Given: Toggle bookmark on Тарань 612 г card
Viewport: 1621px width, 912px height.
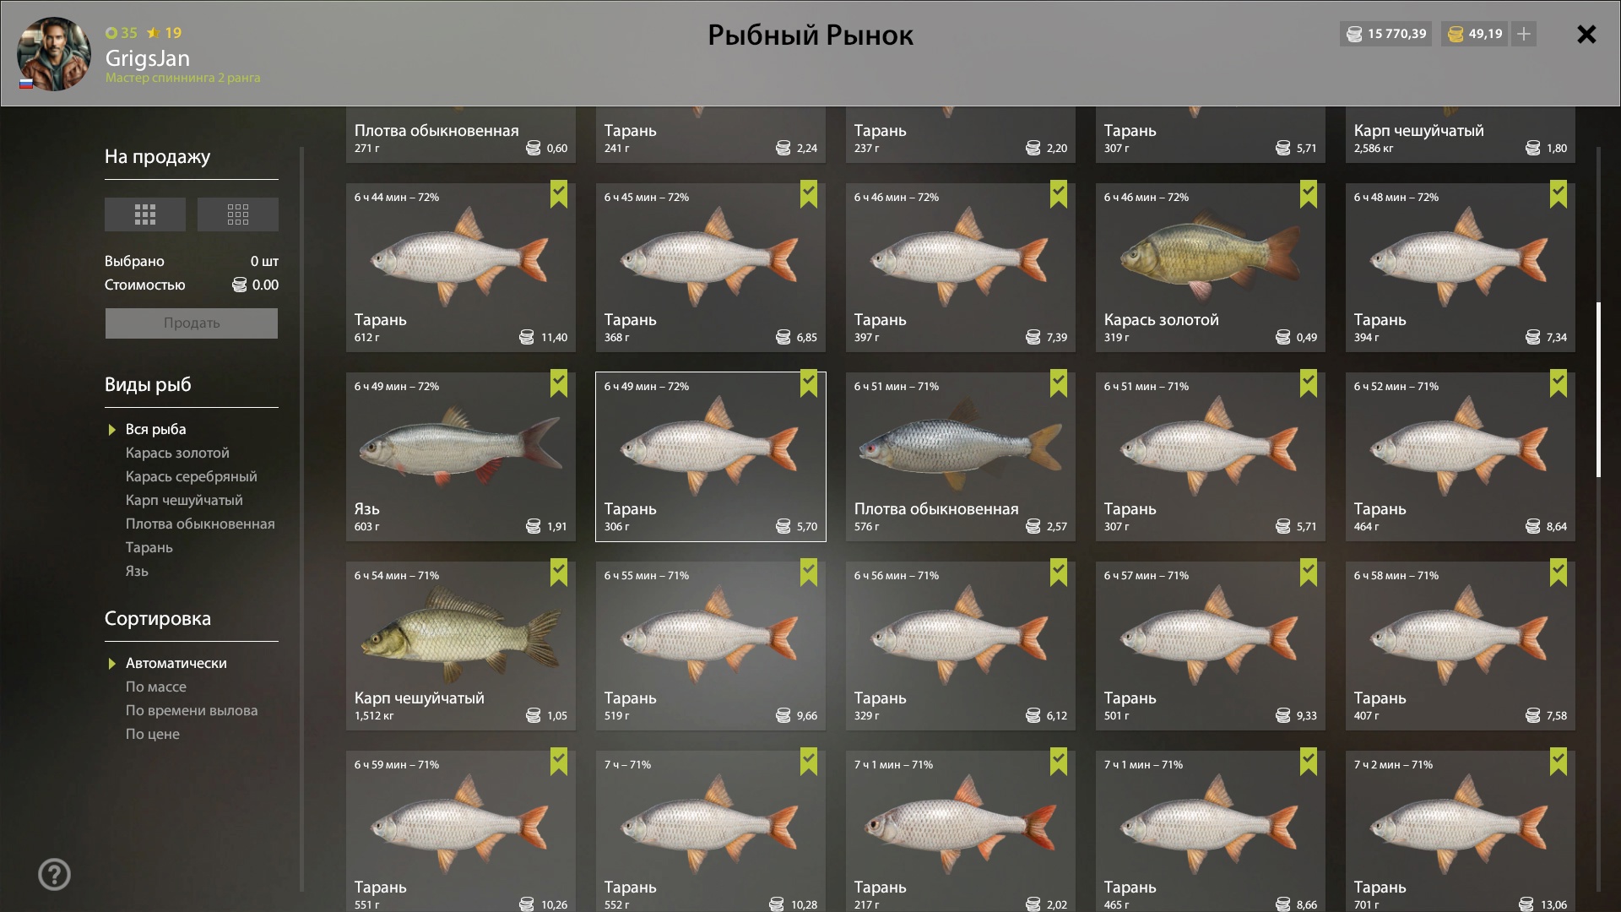Looking at the screenshot, I should click(559, 194).
